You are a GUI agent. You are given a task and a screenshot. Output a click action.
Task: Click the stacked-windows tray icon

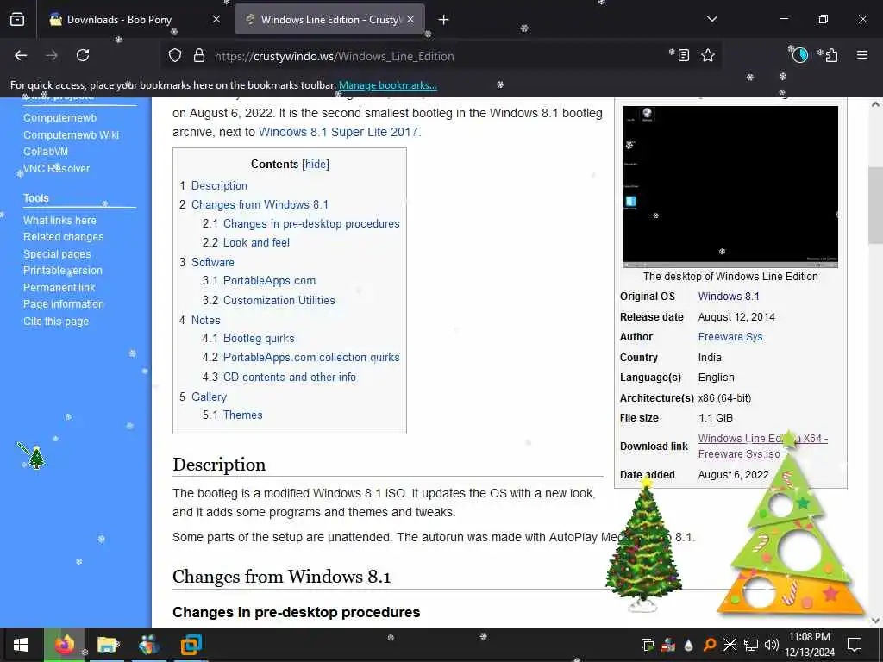click(x=648, y=645)
